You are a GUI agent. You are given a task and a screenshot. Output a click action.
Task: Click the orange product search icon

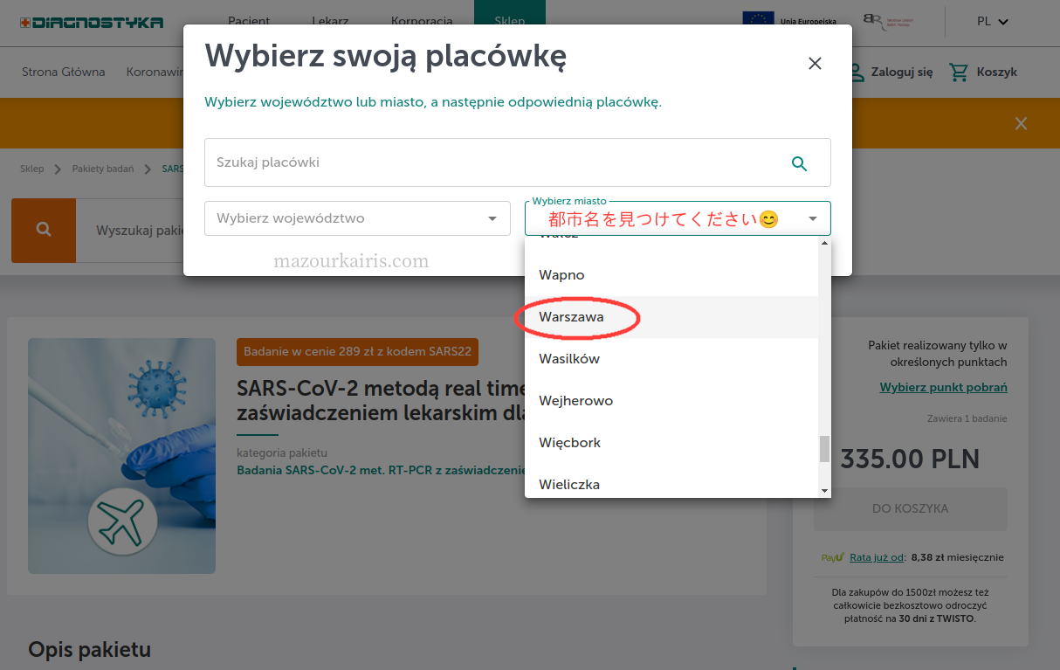coord(44,230)
